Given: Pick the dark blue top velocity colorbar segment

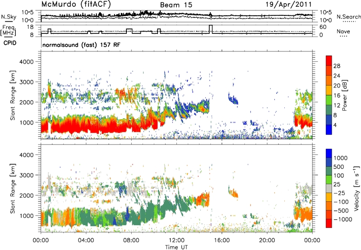Looking at the screenshot, I should [329, 153].
